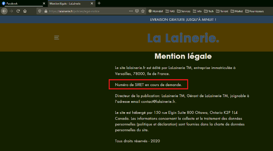The height and width of the screenshot is (151, 273).
Task: Click 'Tous droits réservés - 2020' text
Action: point(137,141)
